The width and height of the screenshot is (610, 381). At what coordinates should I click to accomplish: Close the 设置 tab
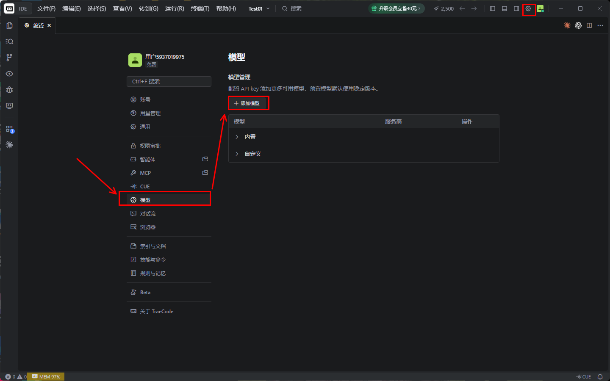pyautogui.click(x=49, y=25)
